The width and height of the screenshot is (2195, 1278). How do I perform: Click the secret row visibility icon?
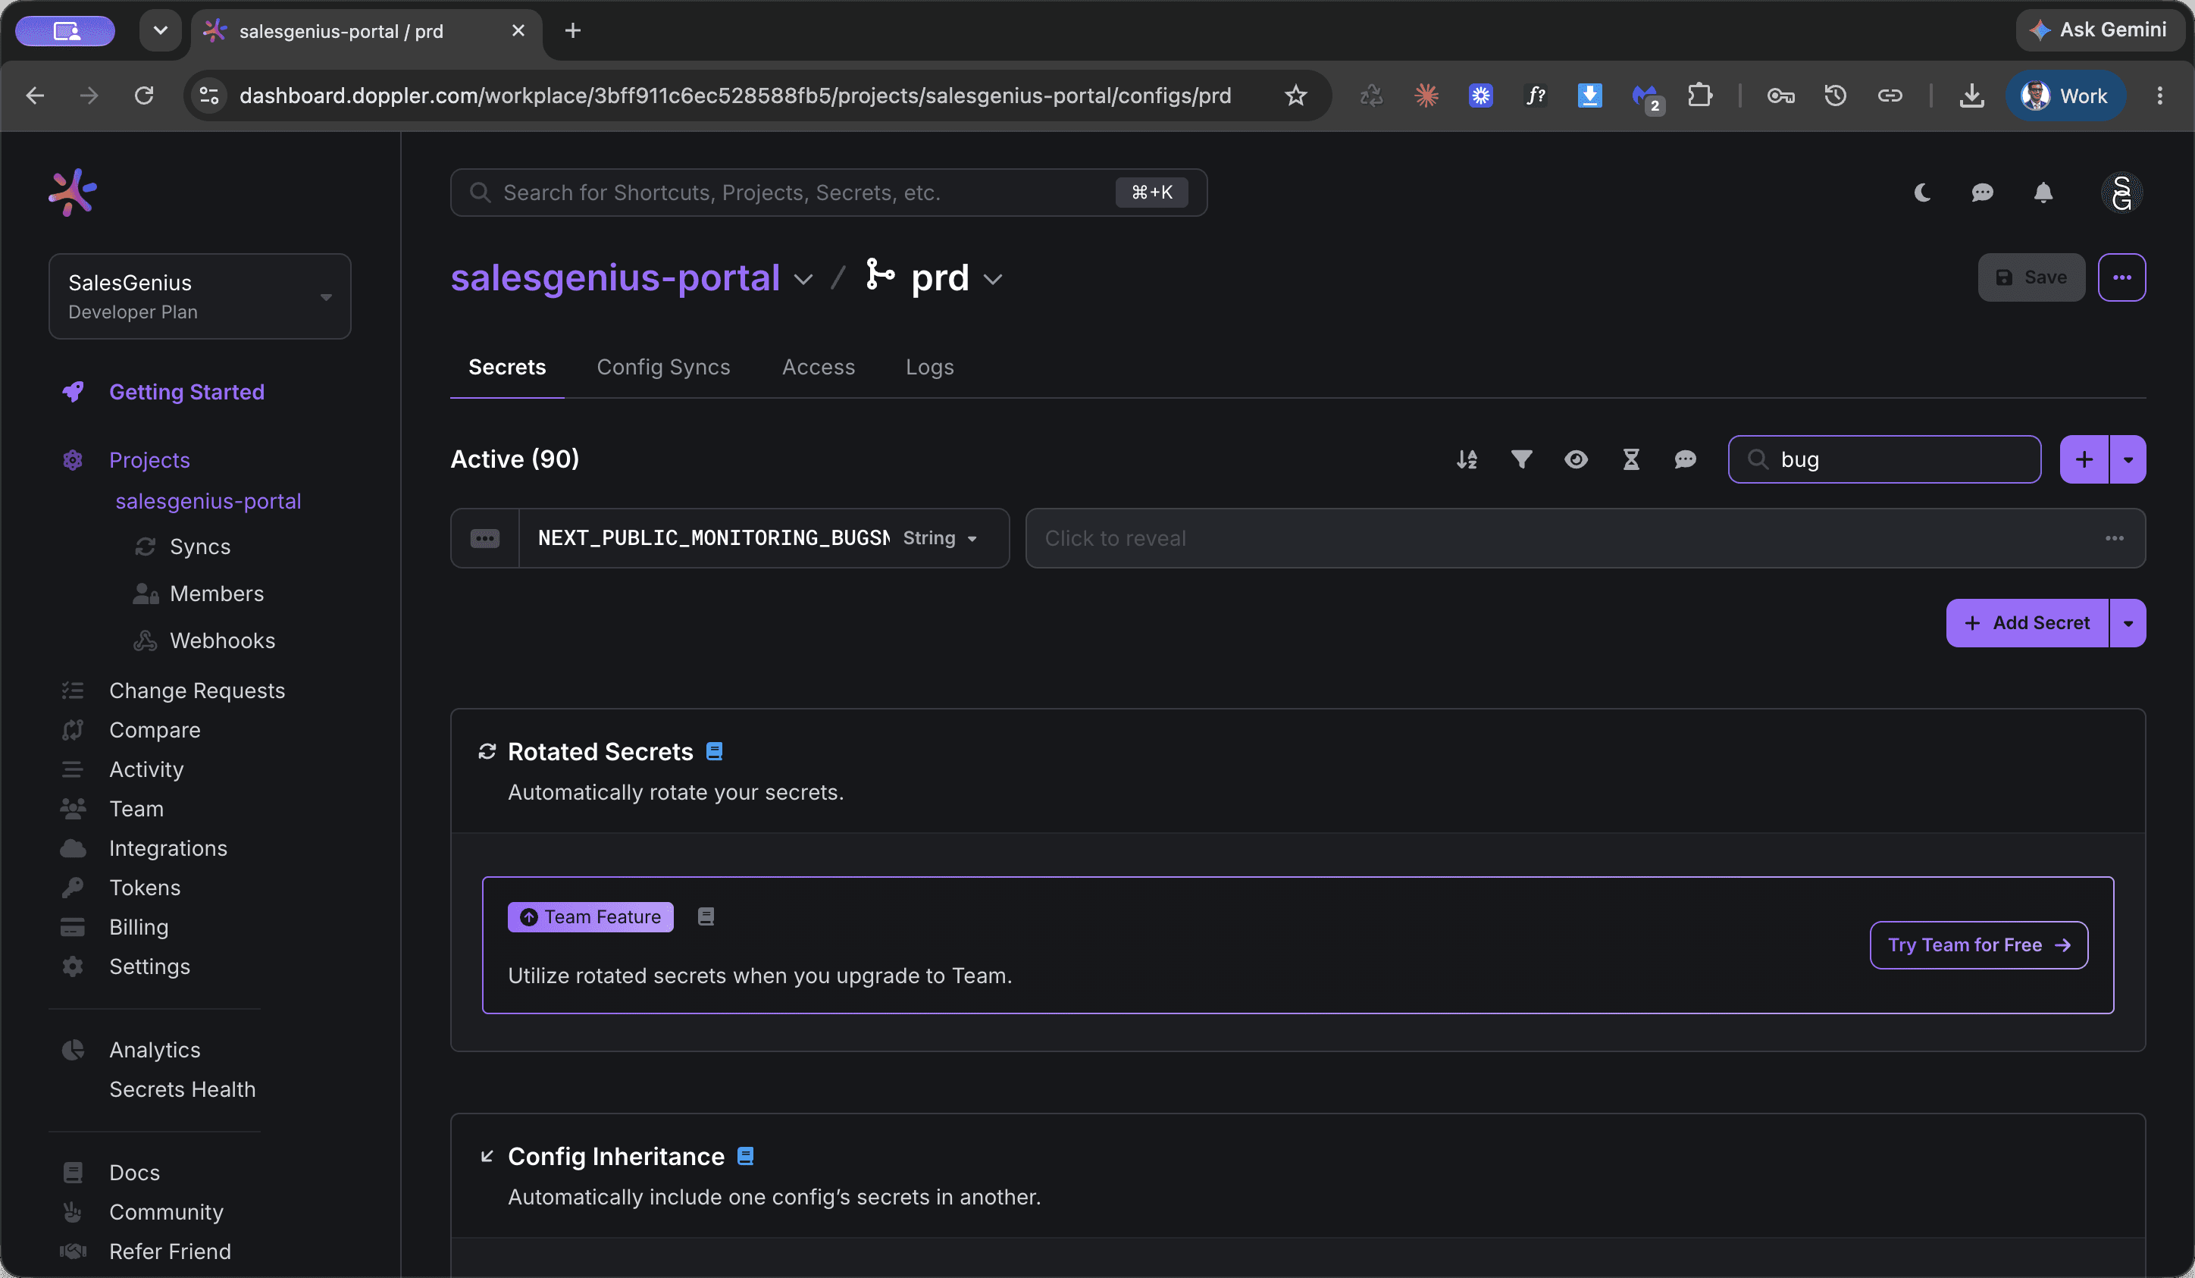coord(485,538)
